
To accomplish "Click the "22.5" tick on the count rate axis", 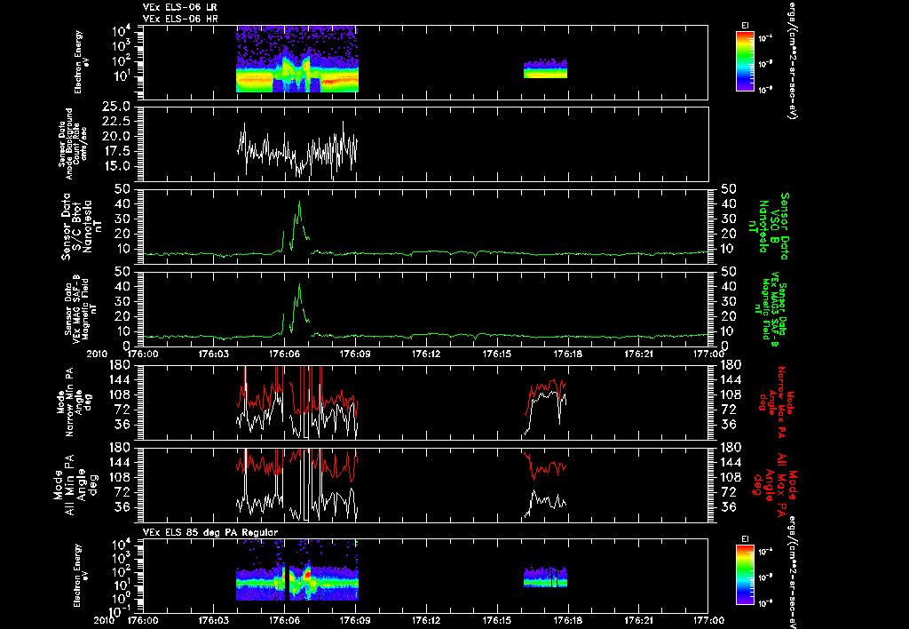I will (x=116, y=122).
